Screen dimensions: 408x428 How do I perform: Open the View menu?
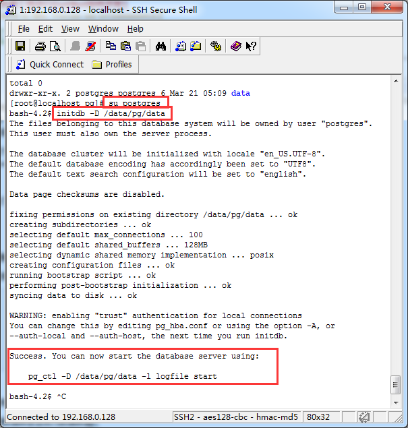(x=70, y=29)
